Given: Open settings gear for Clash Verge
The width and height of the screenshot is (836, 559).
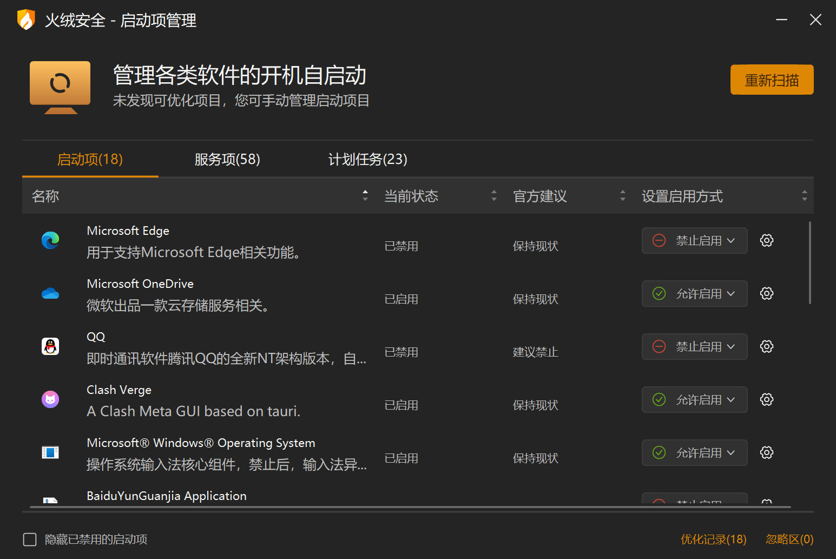Looking at the screenshot, I should point(767,399).
